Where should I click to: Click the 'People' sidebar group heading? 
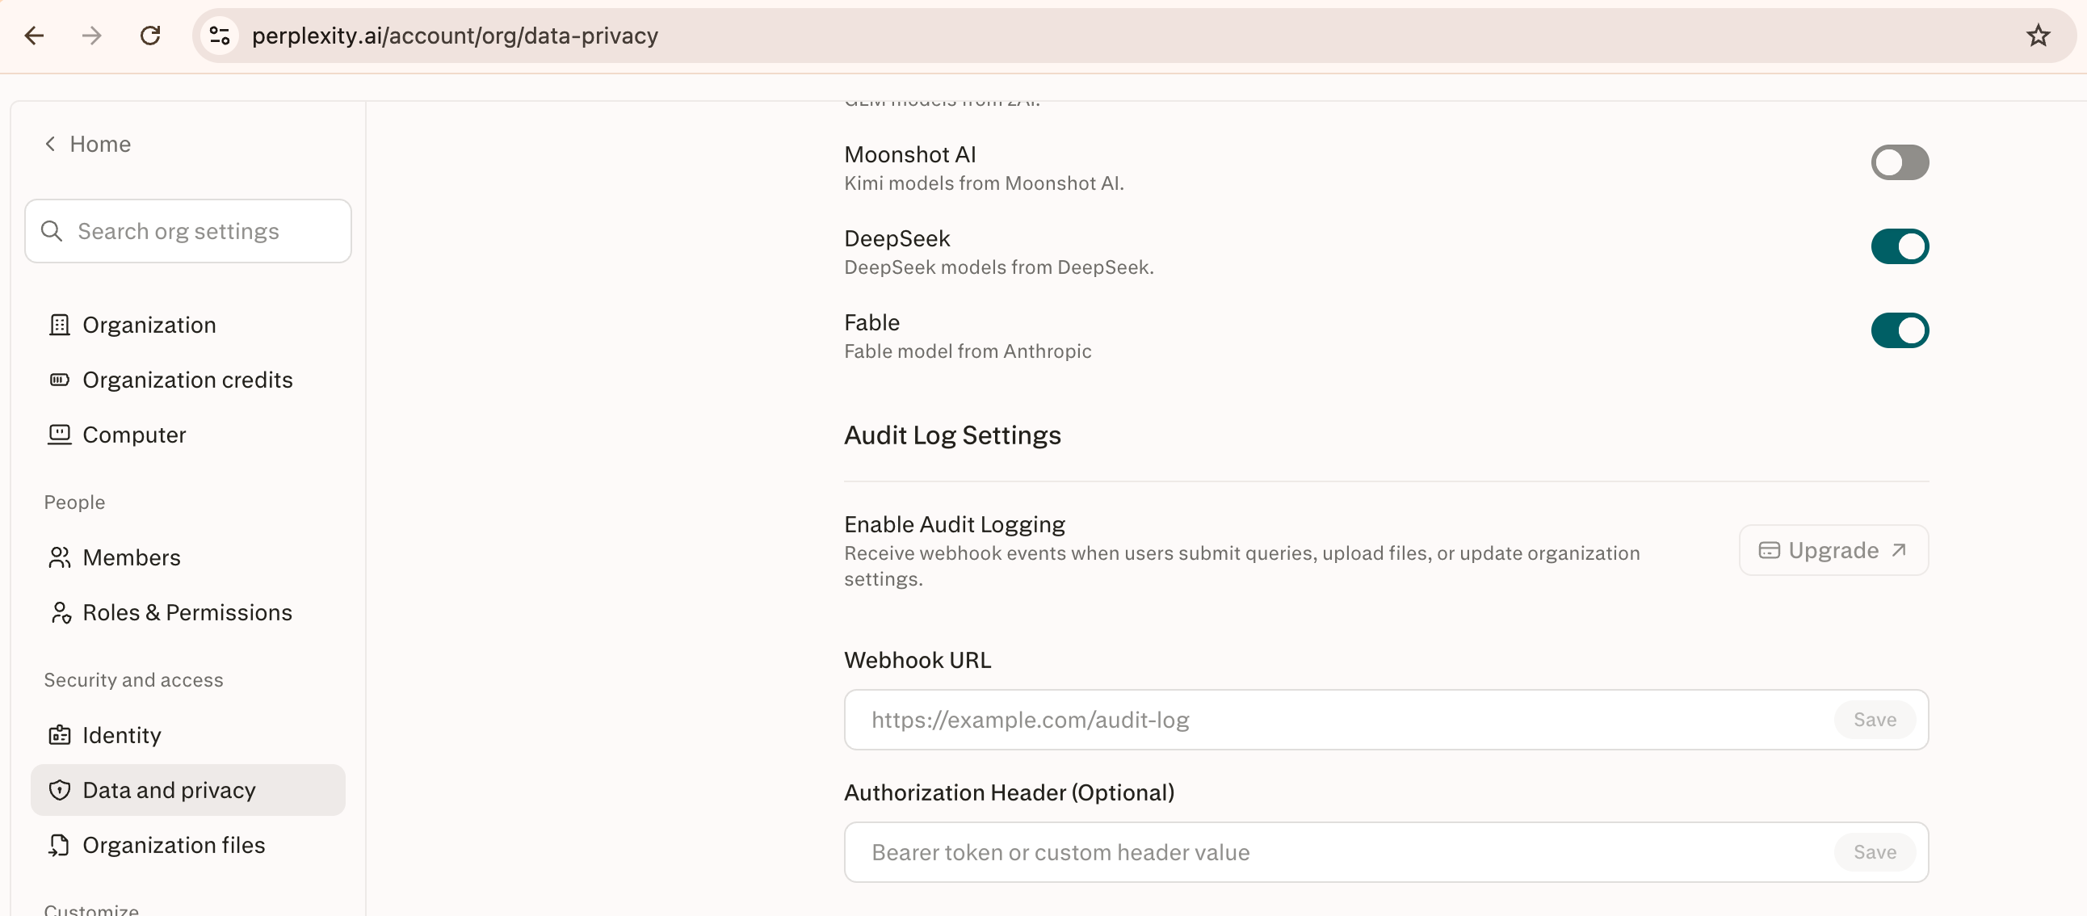click(x=73, y=502)
